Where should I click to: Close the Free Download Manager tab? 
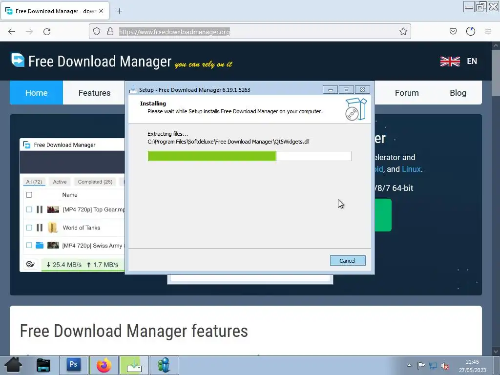[101, 11]
